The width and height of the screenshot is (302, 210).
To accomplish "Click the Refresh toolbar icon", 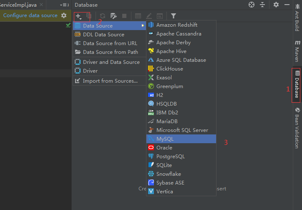I will [103, 16].
